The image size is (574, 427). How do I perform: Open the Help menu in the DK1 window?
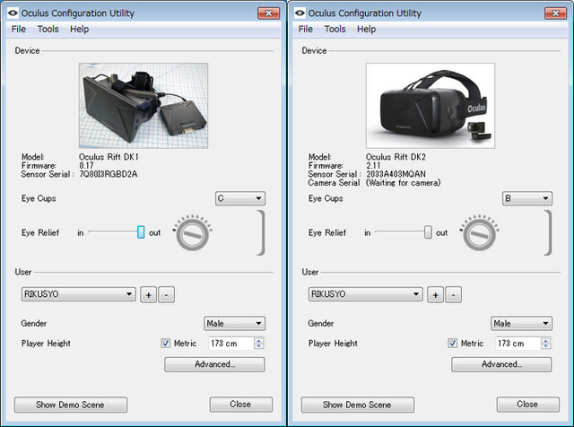click(x=79, y=29)
